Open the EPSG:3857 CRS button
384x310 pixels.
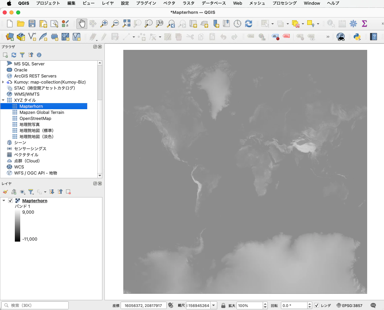349,305
